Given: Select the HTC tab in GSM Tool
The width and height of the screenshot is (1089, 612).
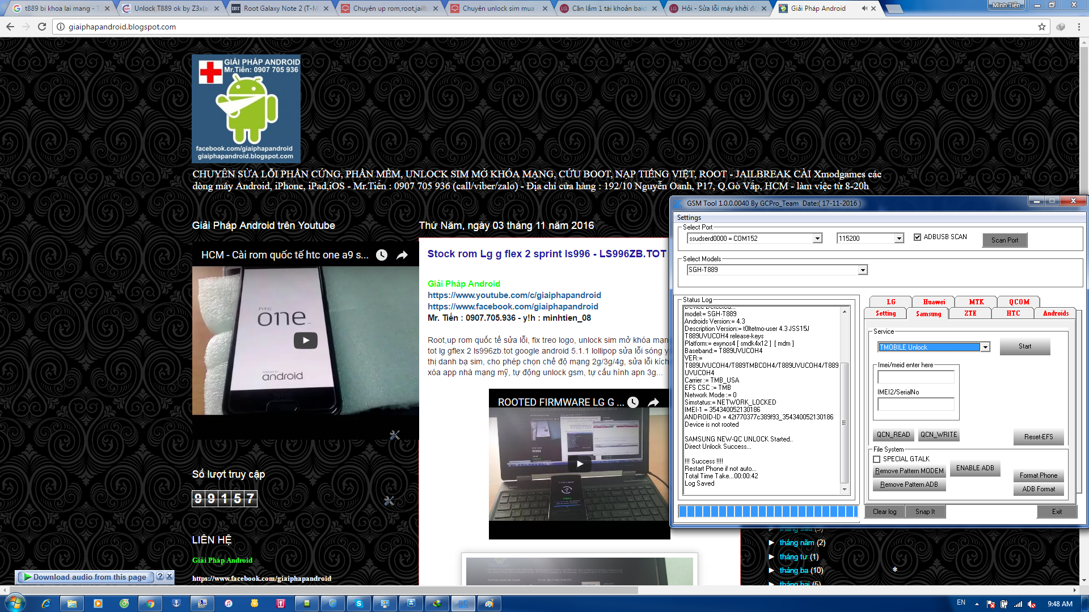Looking at the screenshot, I should (x=1013, y=313).
